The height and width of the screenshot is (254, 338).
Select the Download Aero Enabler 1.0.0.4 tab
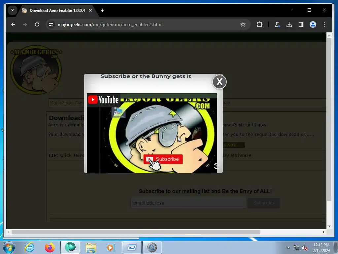(57, 10)
